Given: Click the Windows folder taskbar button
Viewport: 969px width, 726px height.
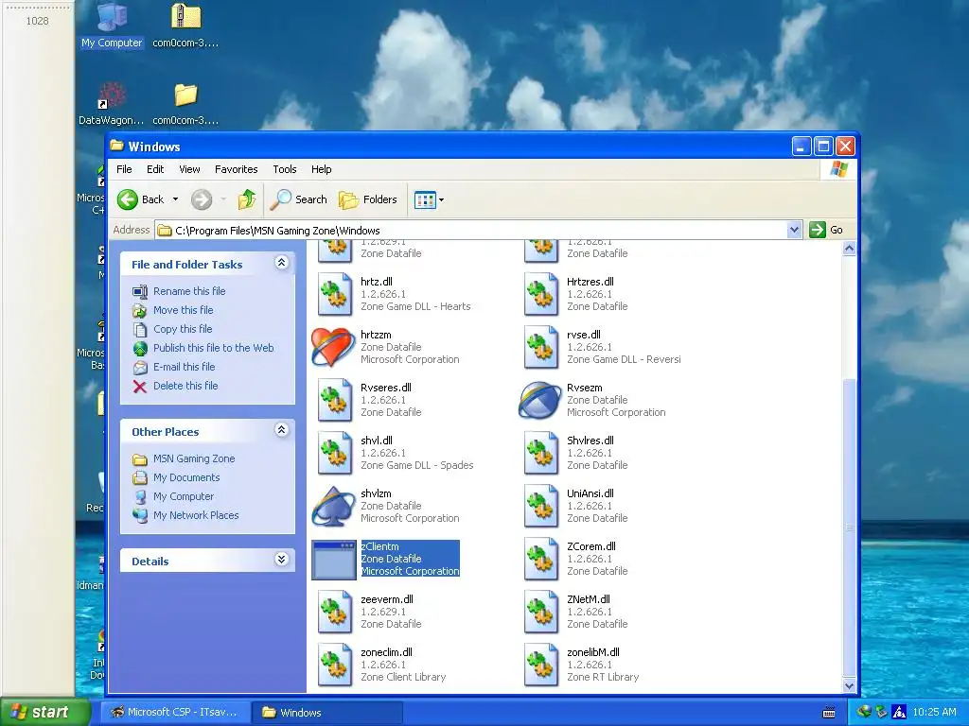Looking at the screenshot, I should tap(327, 713).
